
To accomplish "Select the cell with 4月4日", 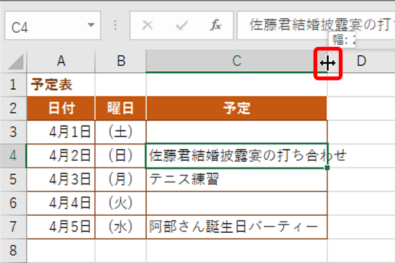I will [x=61, y=203].
